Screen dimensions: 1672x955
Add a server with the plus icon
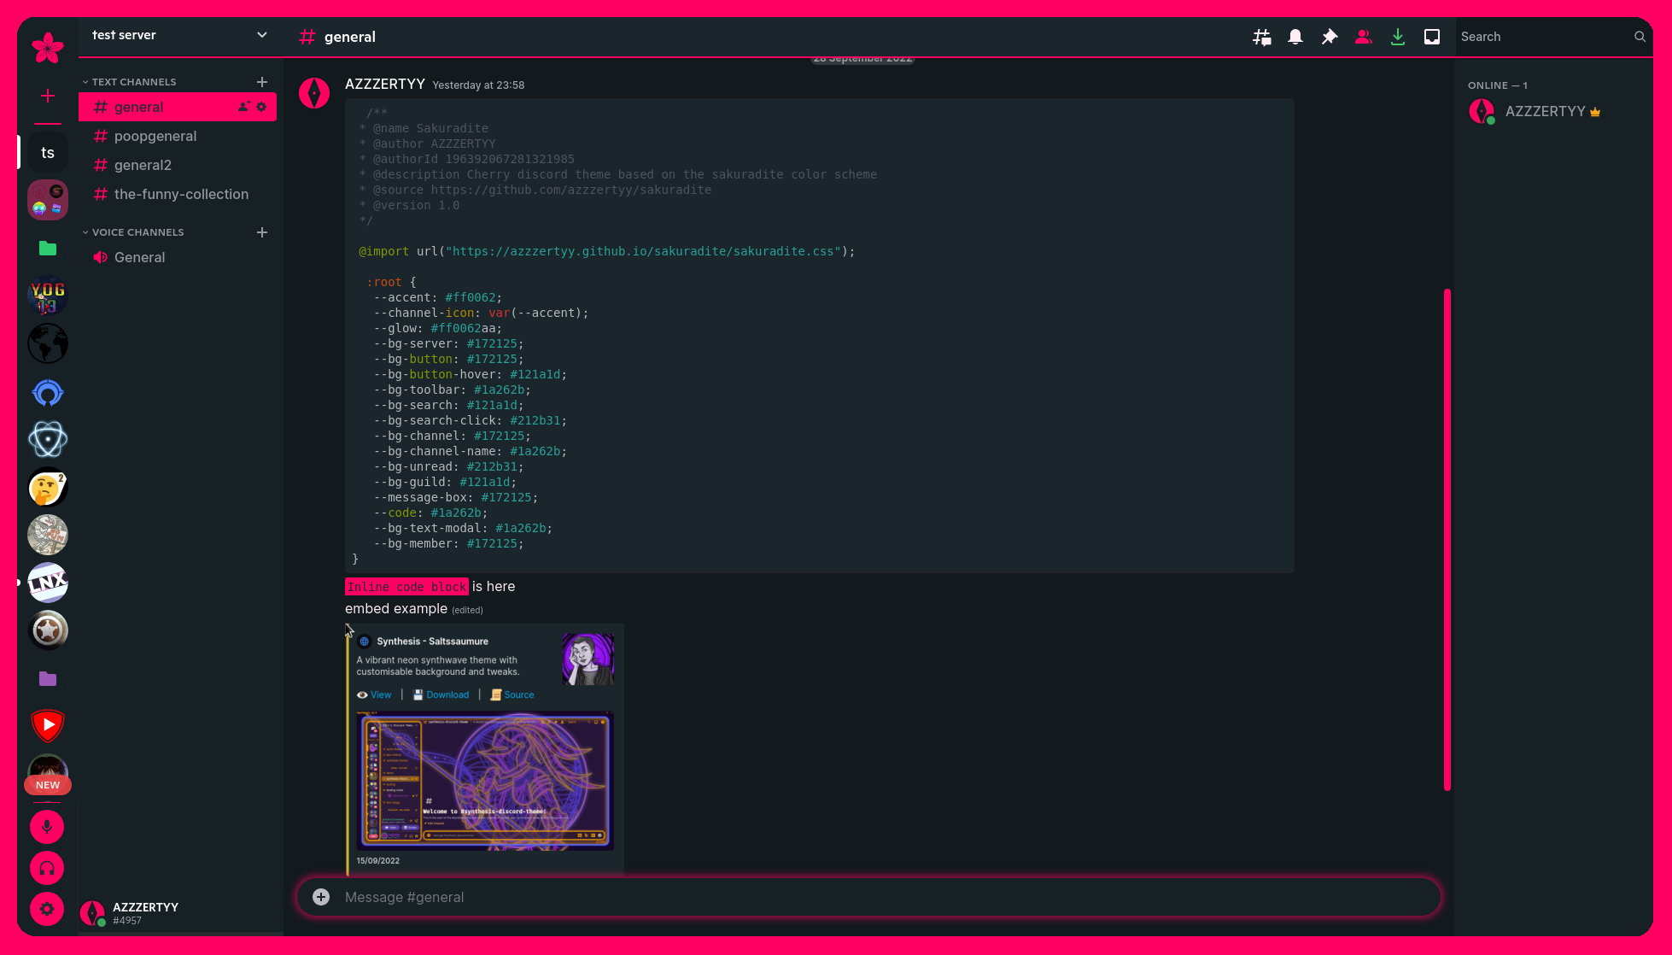48,96
